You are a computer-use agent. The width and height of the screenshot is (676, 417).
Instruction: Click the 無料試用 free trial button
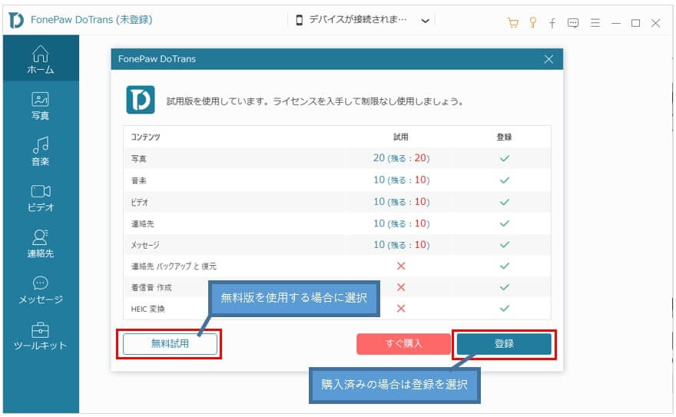click(170, 344)
